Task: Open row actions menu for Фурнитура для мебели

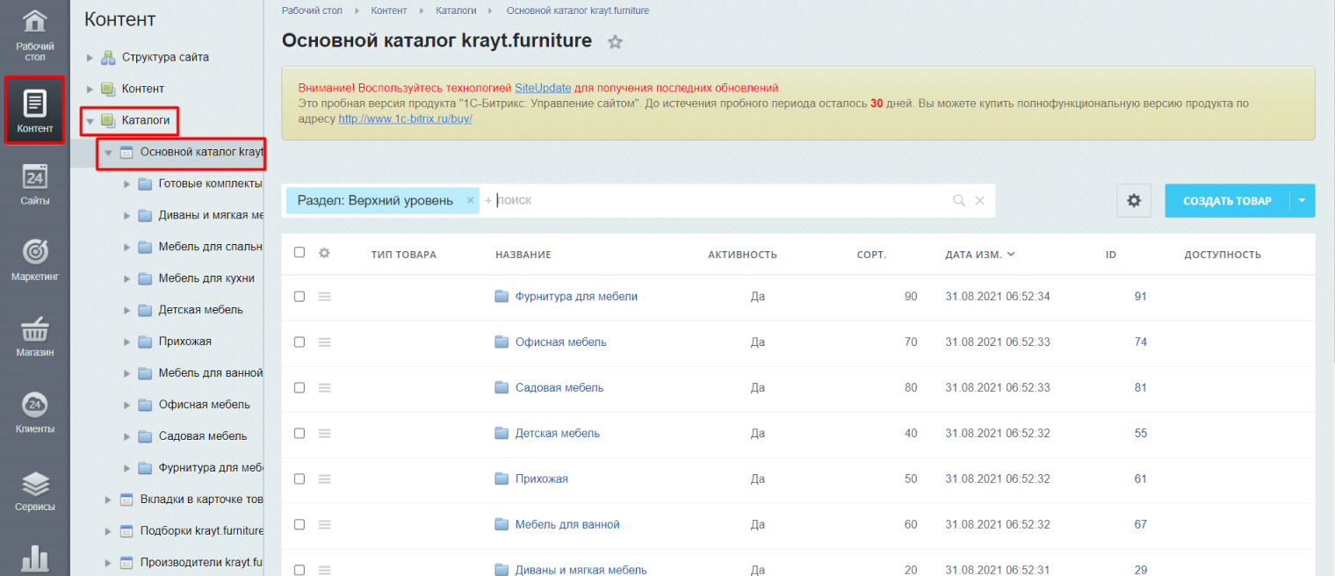Action: pyautogui.click(x=324, y=297)
